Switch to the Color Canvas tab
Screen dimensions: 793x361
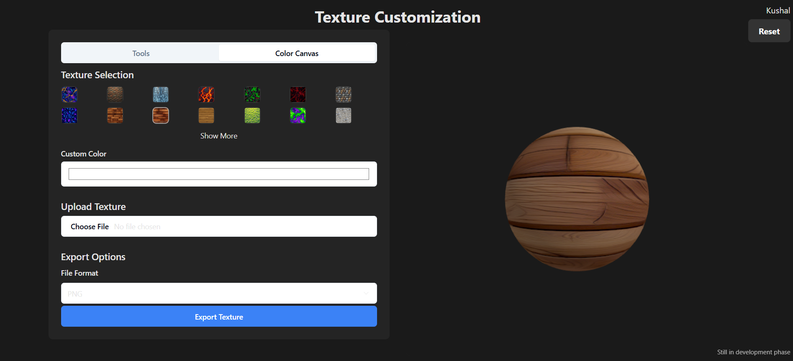[x=297, y=53]
